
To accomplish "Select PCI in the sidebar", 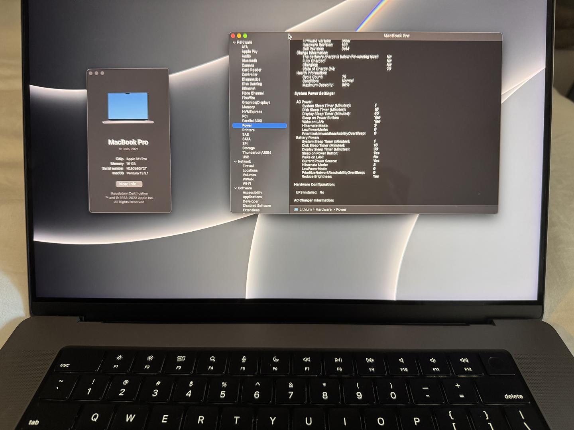I will click(245, 116).
